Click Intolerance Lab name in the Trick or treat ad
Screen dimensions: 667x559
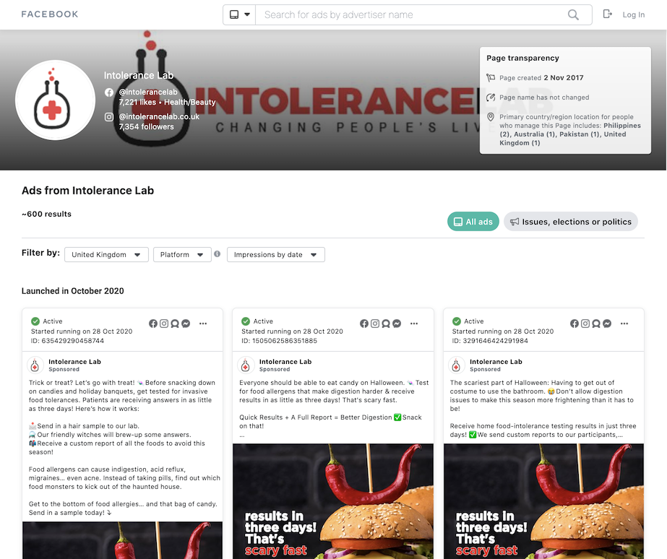coord(74,362)
